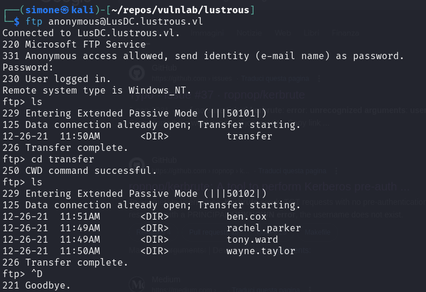426x292 pixels.
Task: Click the wayne.taylor directory entry
Action: 260,251
